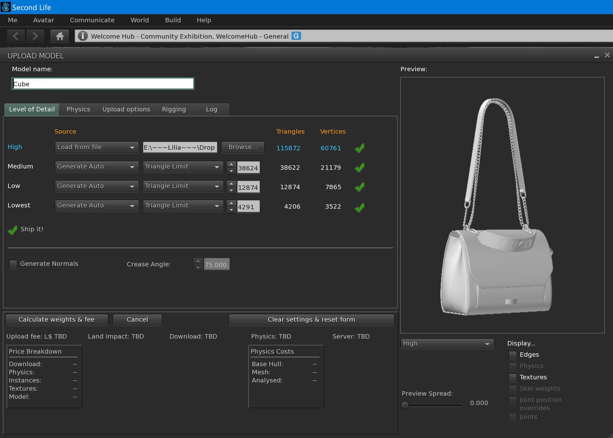
Task: Open the location info icon
Action: point(83,36)
